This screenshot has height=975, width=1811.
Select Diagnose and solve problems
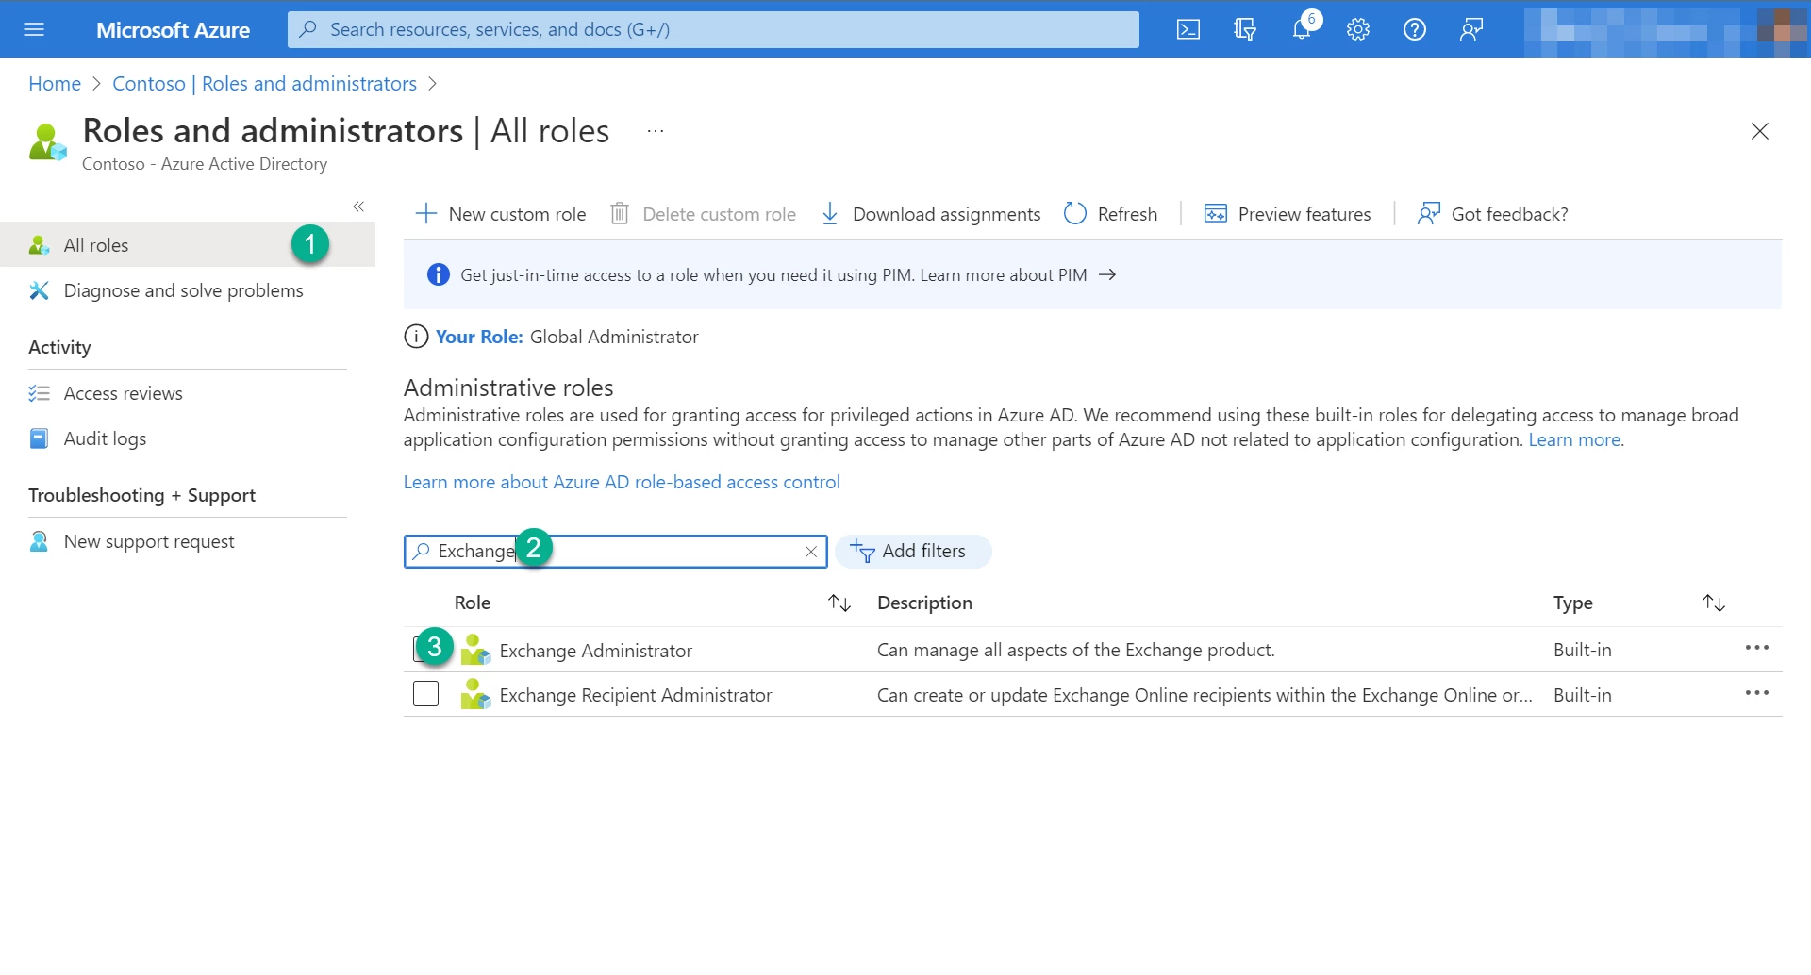tap(183, 290)
